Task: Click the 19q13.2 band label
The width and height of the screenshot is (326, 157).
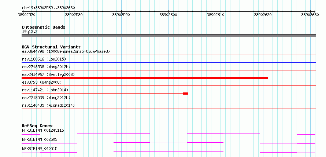Action: (x=30, y=32)
